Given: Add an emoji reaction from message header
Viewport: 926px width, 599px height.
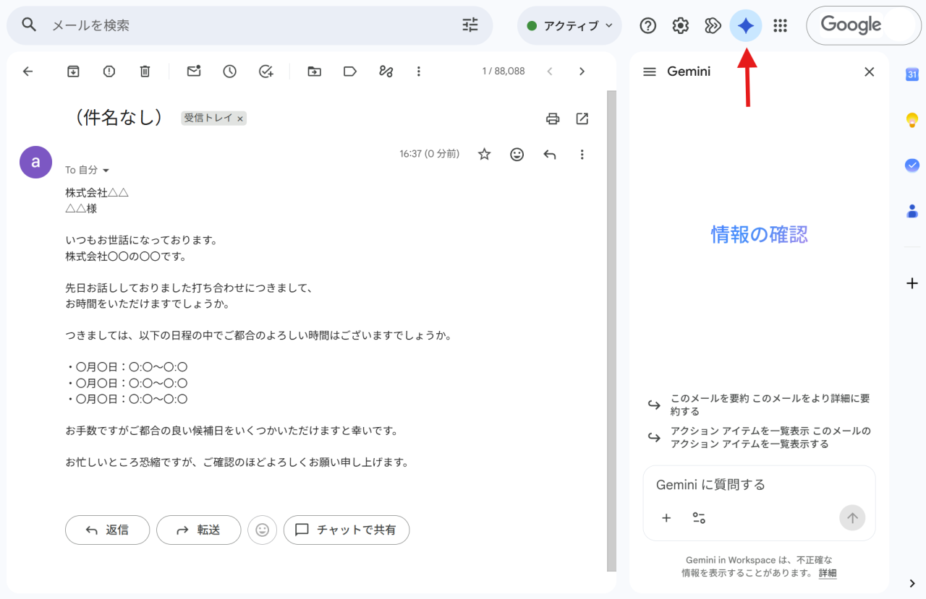Looking at the screenshot, I should (x=517, y=154).
